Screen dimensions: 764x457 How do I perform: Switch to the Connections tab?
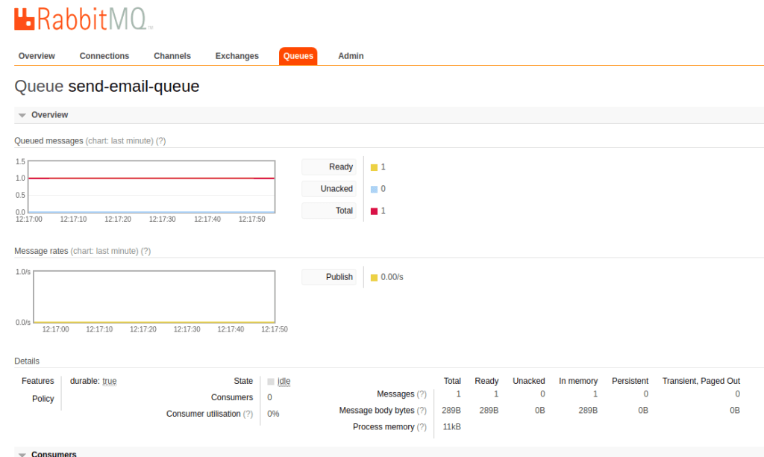104,56
